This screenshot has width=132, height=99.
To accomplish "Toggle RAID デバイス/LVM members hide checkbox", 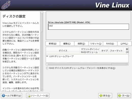I will tap(47, 68).
